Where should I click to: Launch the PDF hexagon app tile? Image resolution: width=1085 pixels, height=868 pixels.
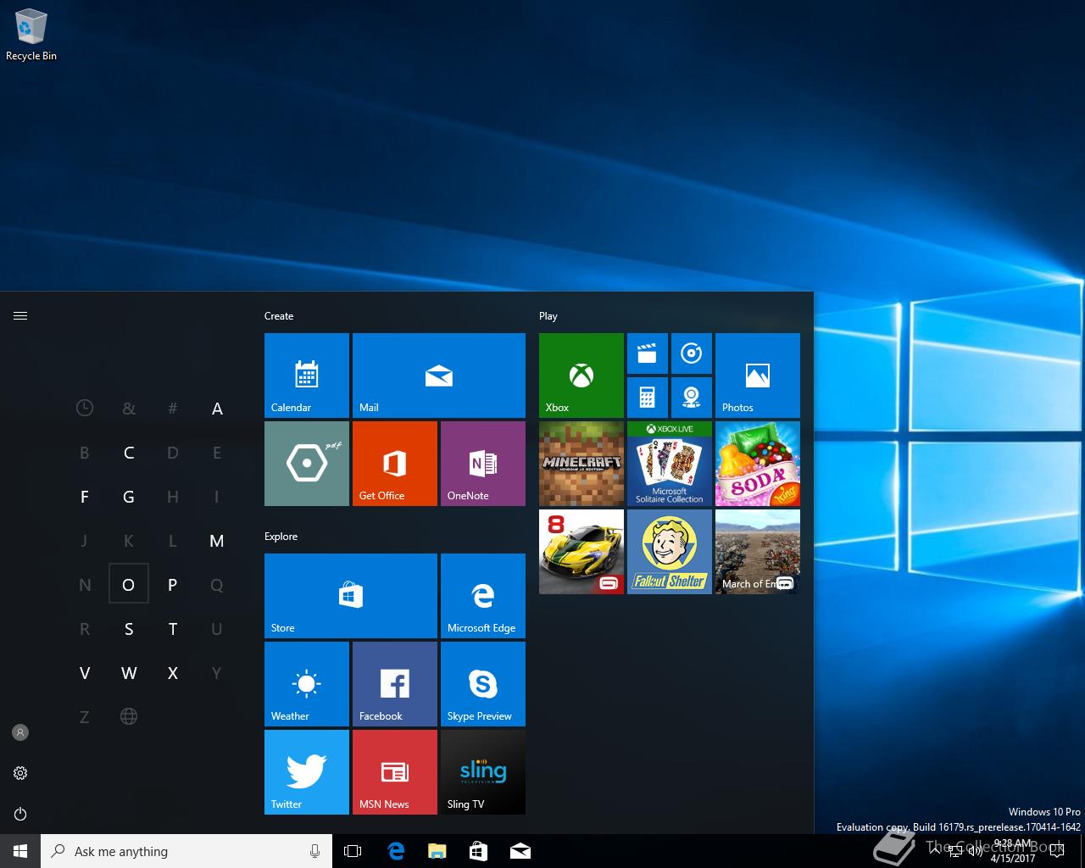(307, 464)
